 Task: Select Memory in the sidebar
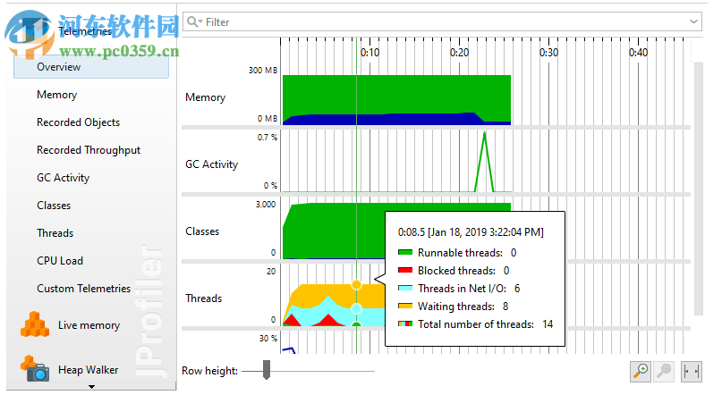click(56, 95)
